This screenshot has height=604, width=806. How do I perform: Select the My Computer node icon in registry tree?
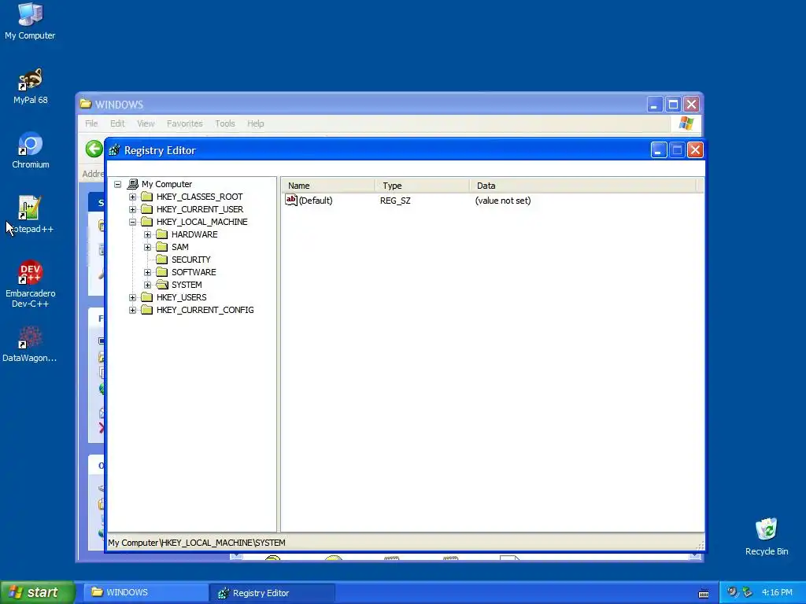pos(132,184)
